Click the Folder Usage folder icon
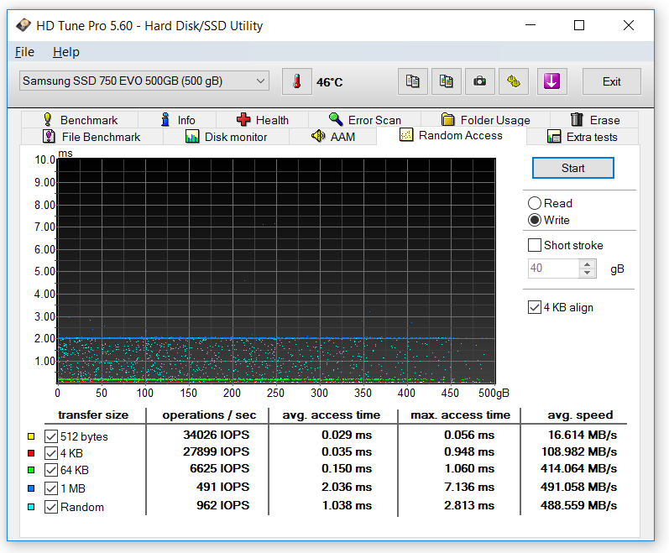This screenshot has width=669, height=553. (448, 120)
